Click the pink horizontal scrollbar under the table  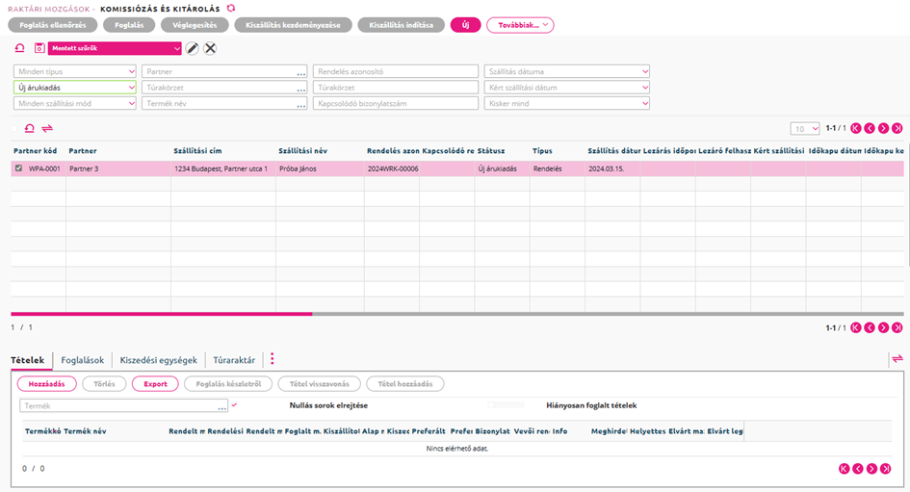[x=162, y=314]
